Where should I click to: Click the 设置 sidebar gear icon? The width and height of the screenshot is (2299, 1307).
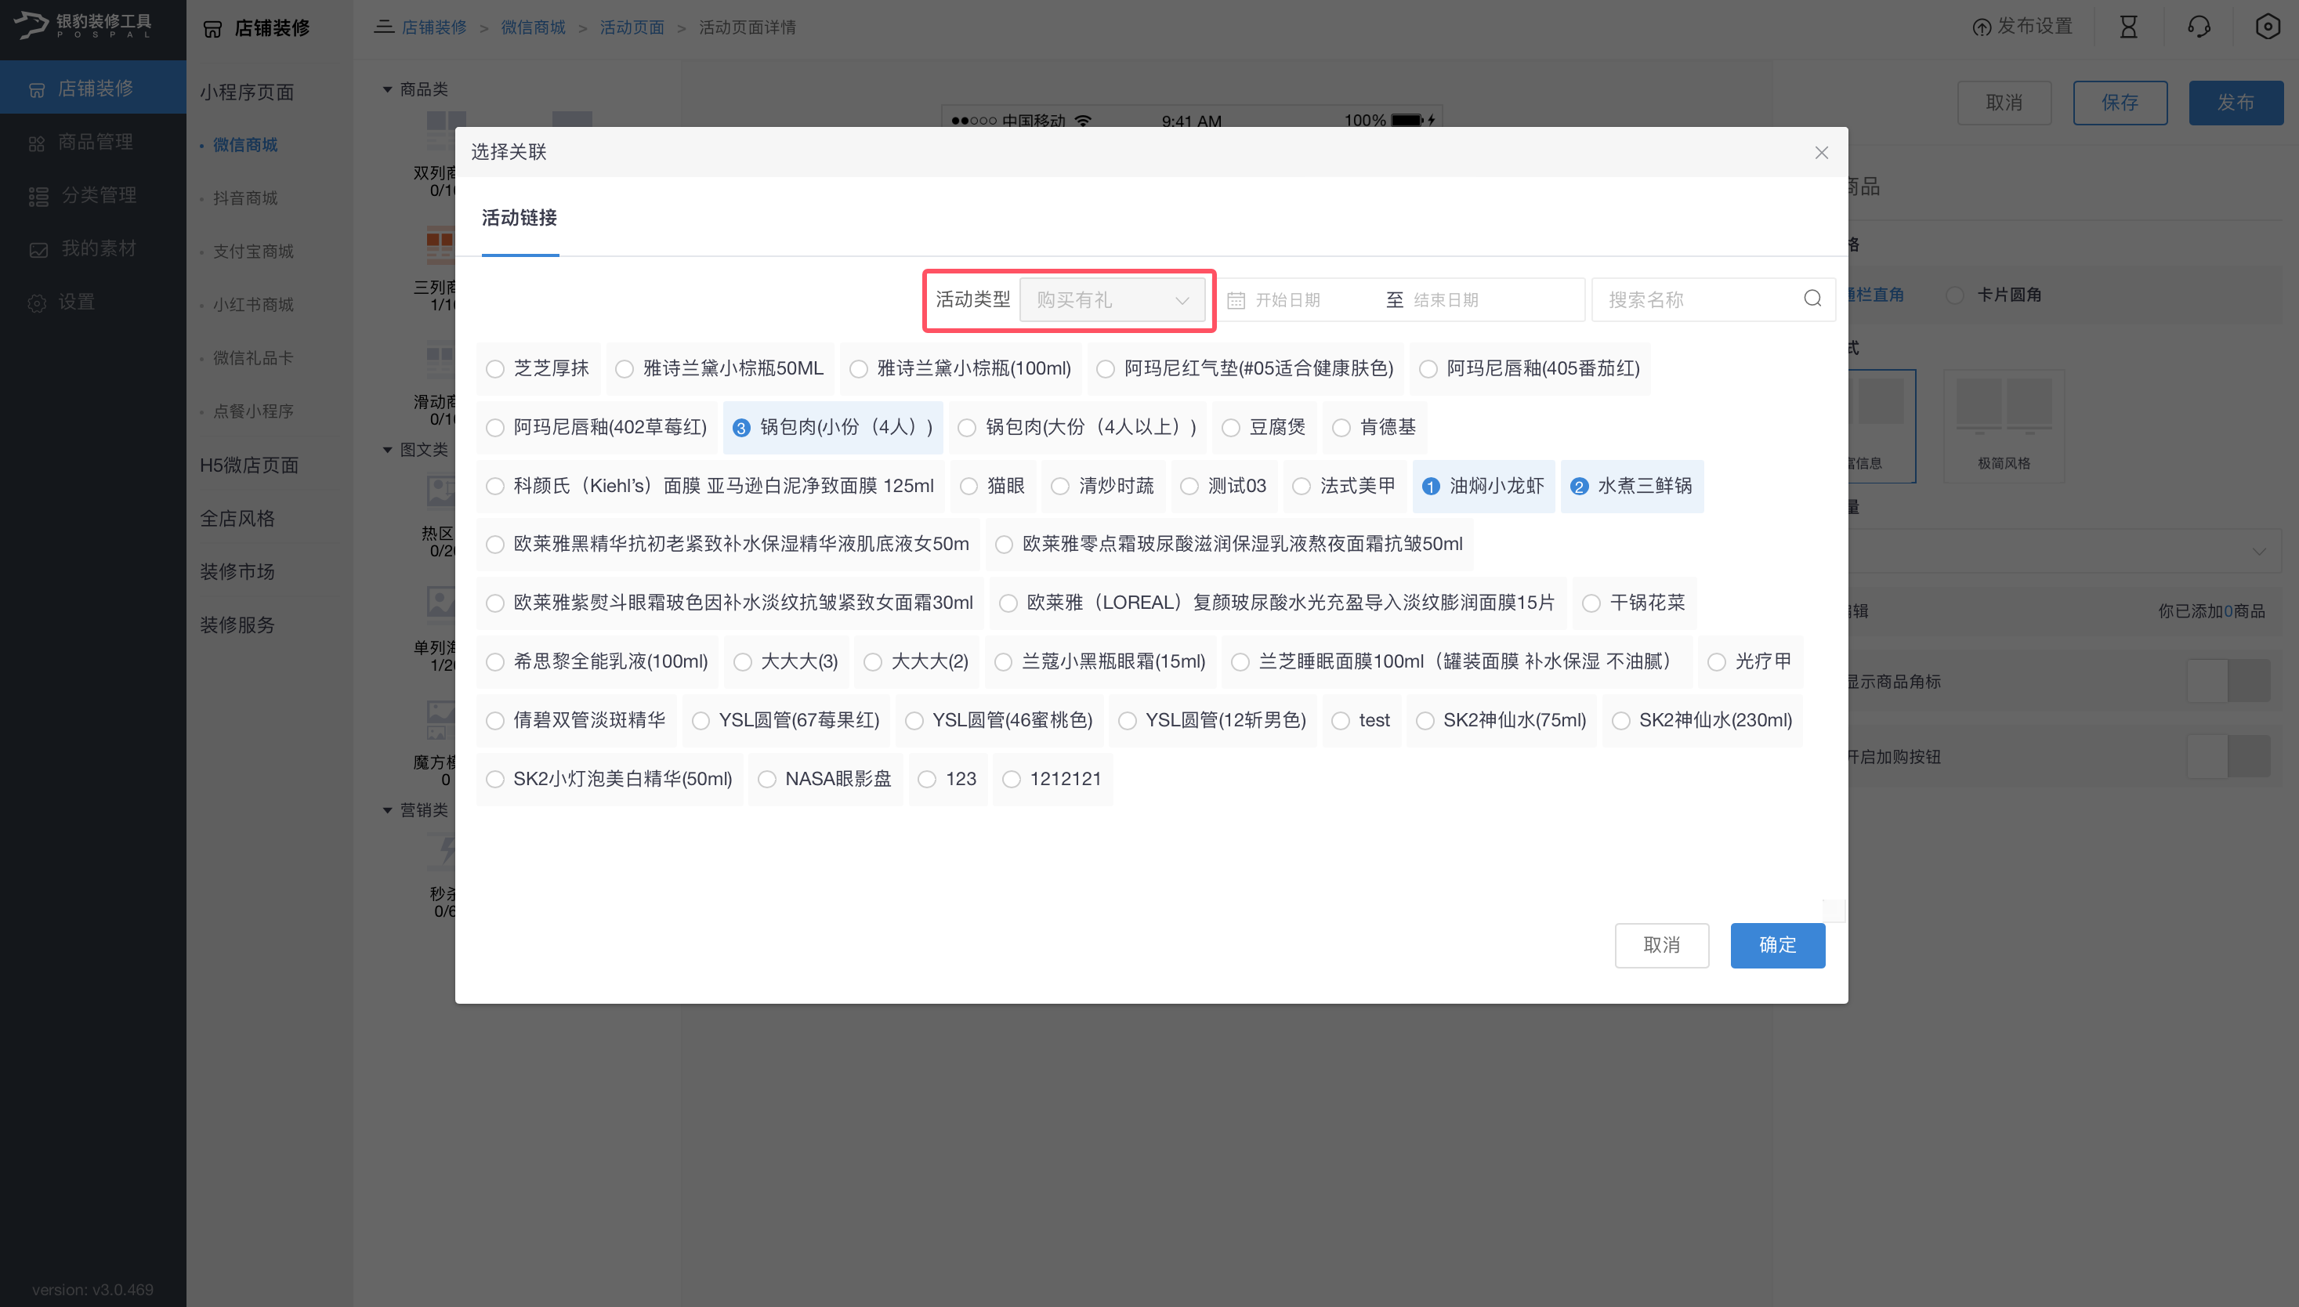click(37, 303)
